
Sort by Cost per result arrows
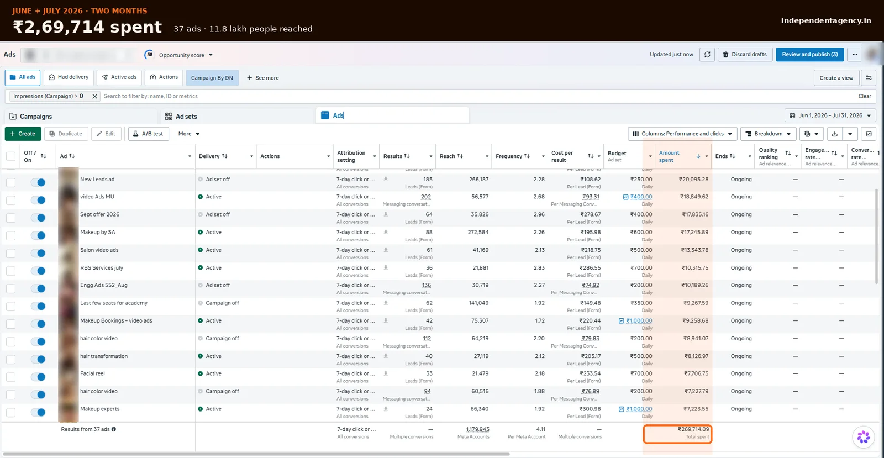coord(591,156)
